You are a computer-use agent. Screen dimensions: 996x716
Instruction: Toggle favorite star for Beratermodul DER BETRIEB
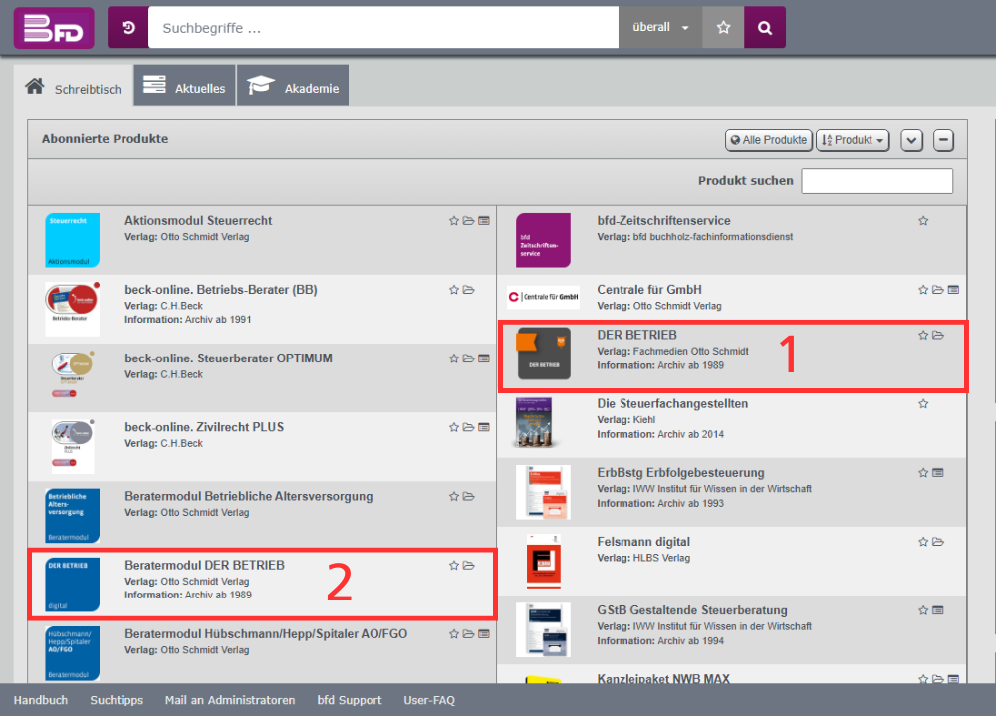tap(454, 566)
